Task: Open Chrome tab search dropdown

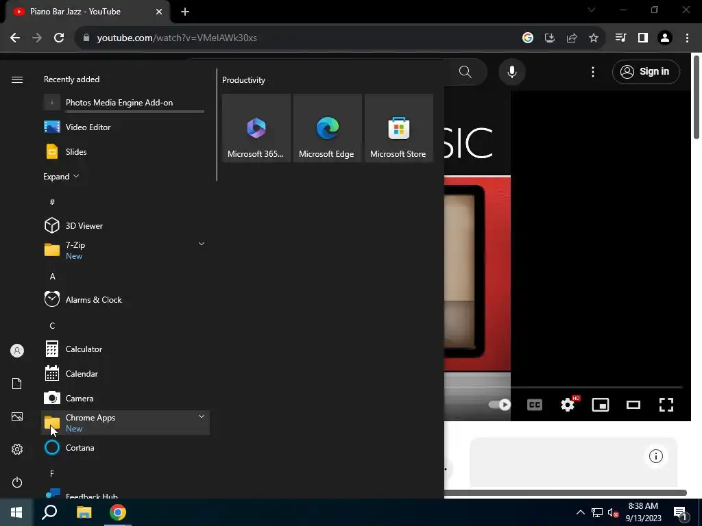Action: point(592,10)
